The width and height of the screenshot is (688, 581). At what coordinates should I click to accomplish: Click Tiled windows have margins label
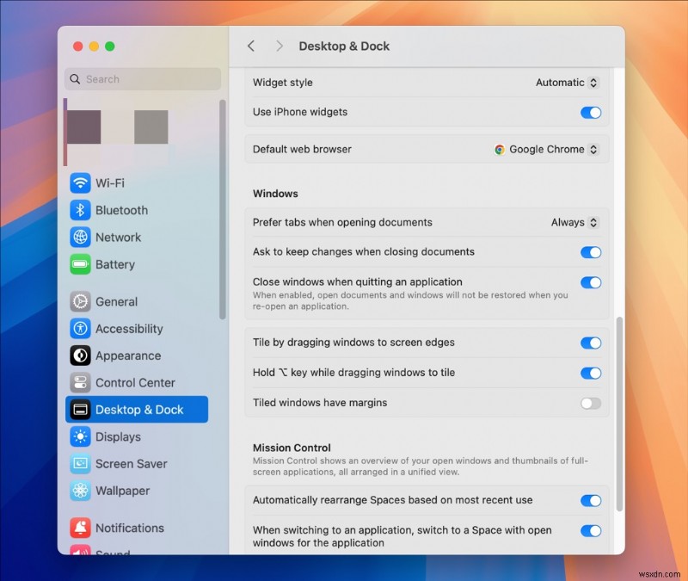[320, 403]
